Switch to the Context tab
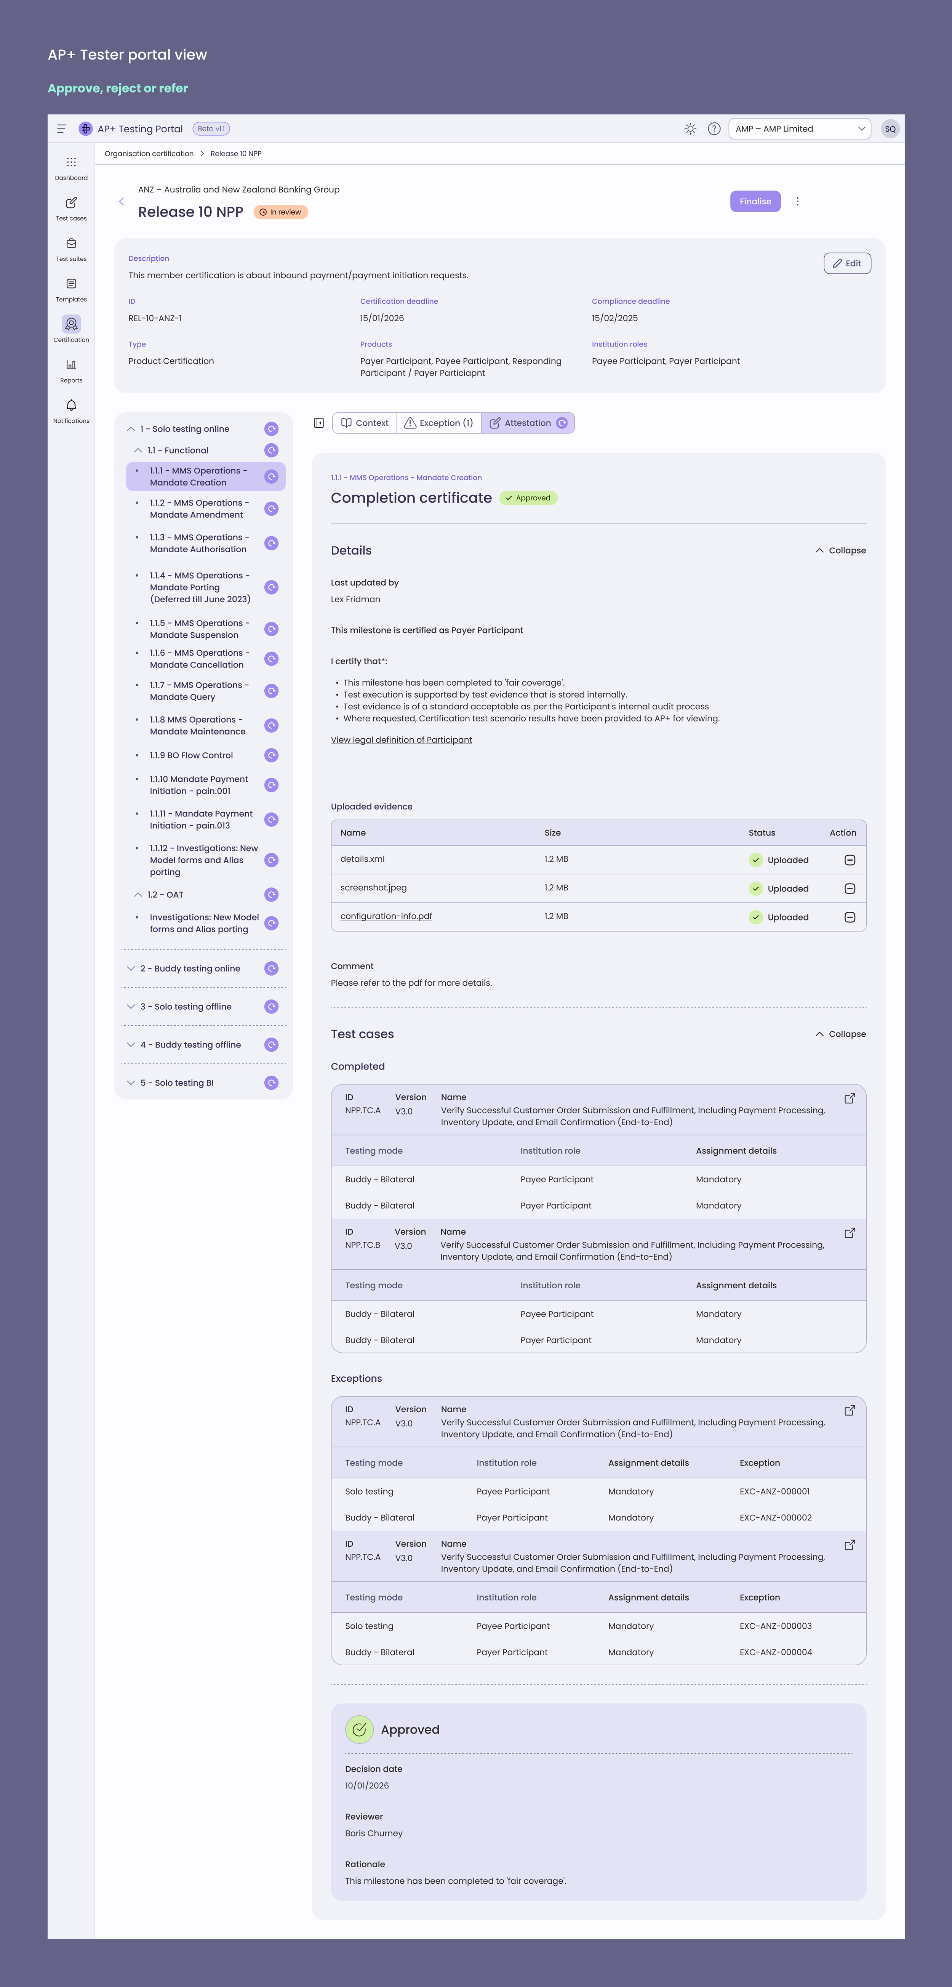Screen dimensions: 952x1987 click(x=364, y=423)
